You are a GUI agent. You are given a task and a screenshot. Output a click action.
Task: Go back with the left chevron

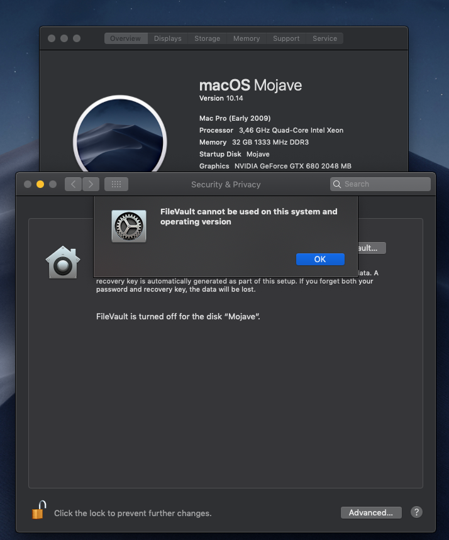click(73, 184)
